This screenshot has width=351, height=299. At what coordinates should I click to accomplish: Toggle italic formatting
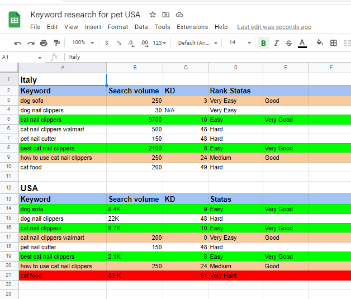(x=276, y=43)
